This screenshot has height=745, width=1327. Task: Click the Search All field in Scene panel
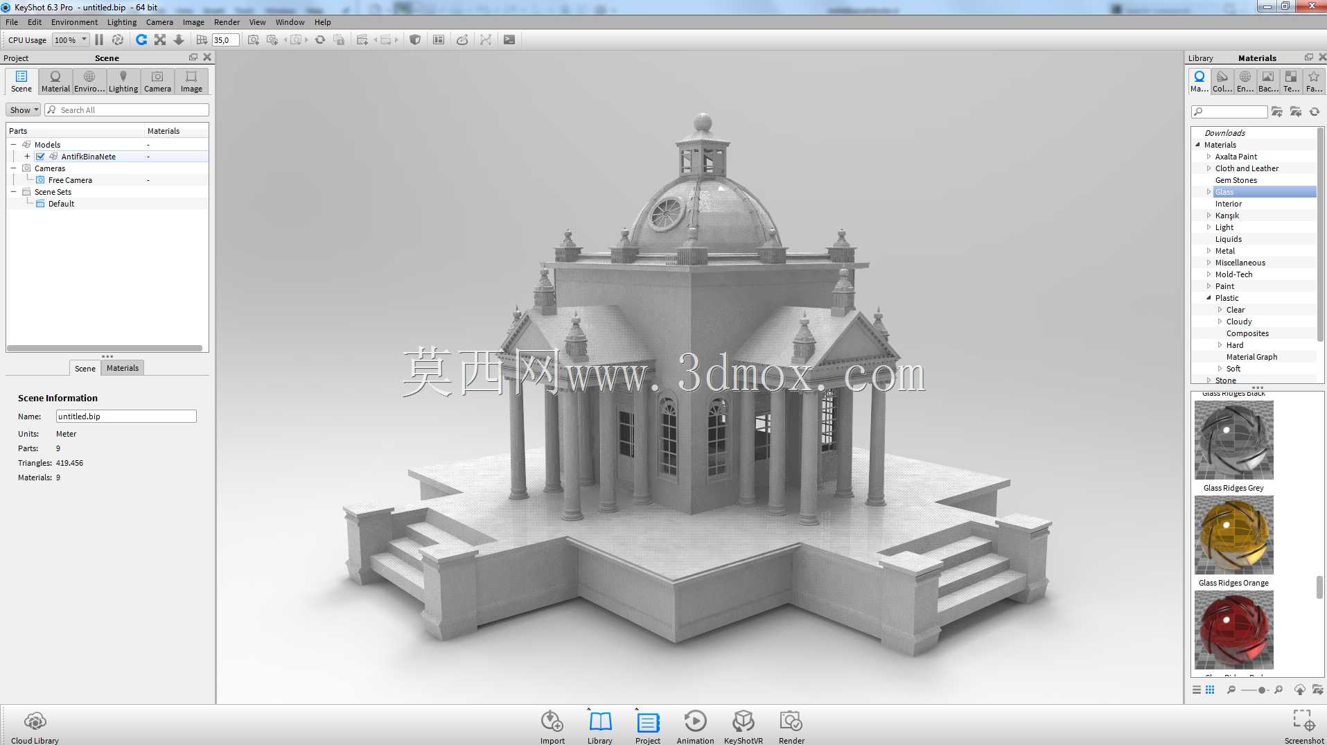click(x=127, y=110)
